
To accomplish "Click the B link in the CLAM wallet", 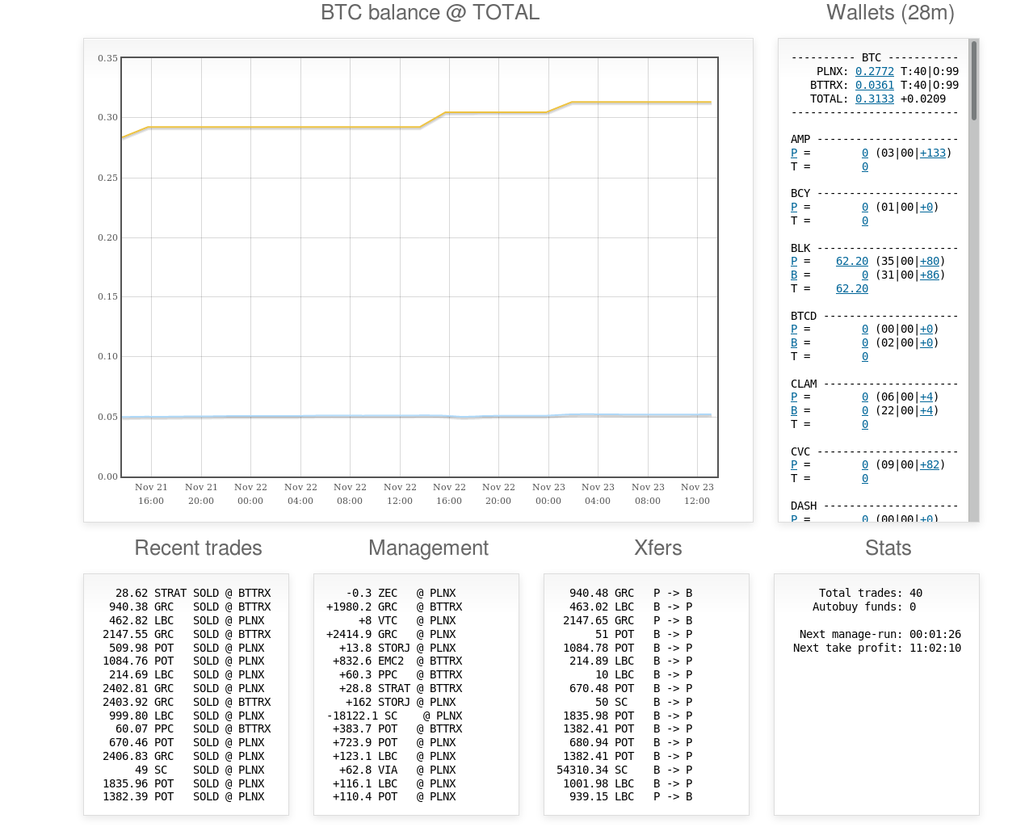I will click(x=794, y=410).
